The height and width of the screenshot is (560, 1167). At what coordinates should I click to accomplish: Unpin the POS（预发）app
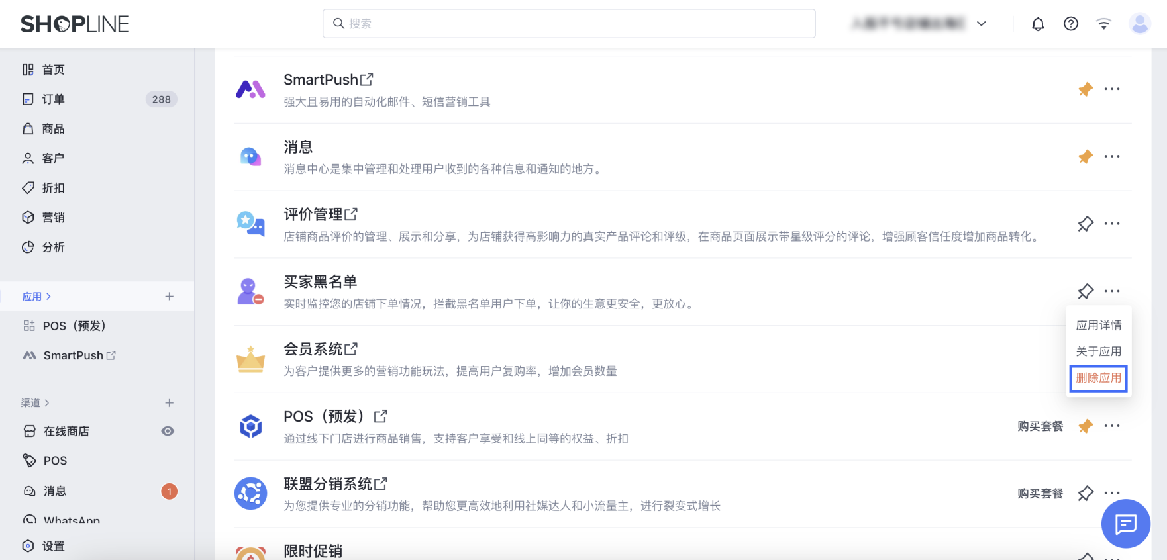coord(1086,426)
